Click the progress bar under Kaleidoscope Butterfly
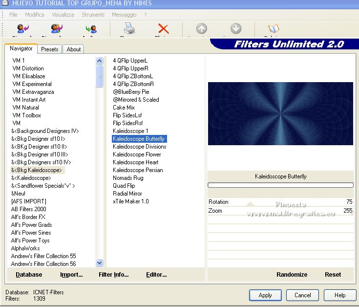Screen dimensions: 359x307 click(x=280, y=185)
